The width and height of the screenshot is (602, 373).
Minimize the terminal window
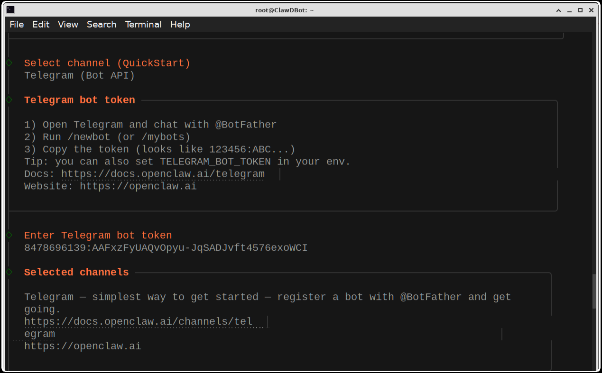(570, 10)
